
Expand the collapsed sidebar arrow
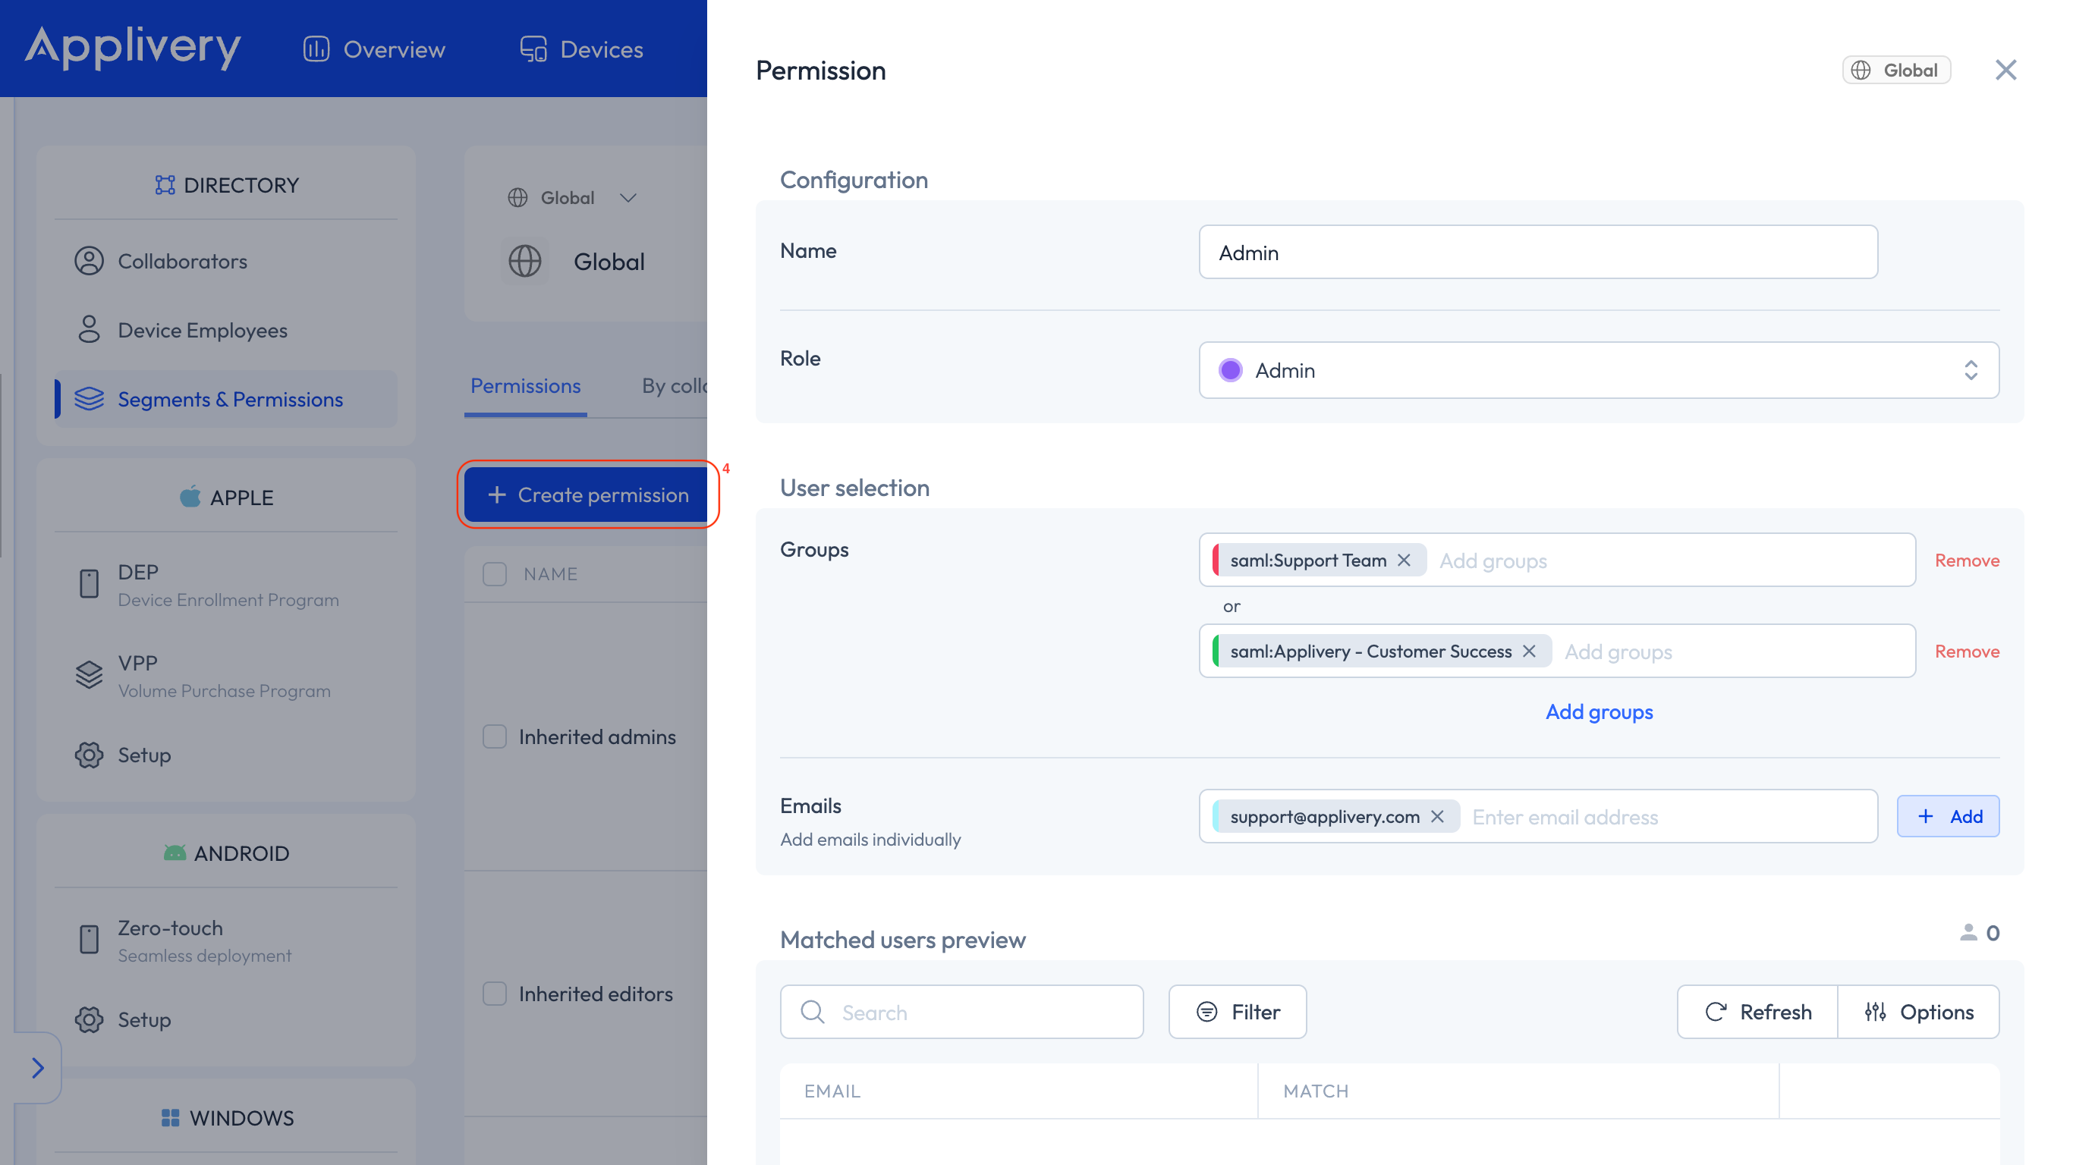pos(37,1067)
